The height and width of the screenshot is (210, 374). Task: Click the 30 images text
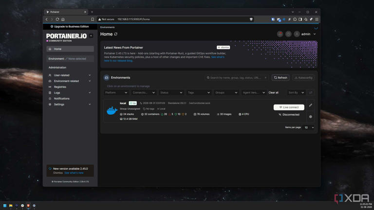point(225,114)
